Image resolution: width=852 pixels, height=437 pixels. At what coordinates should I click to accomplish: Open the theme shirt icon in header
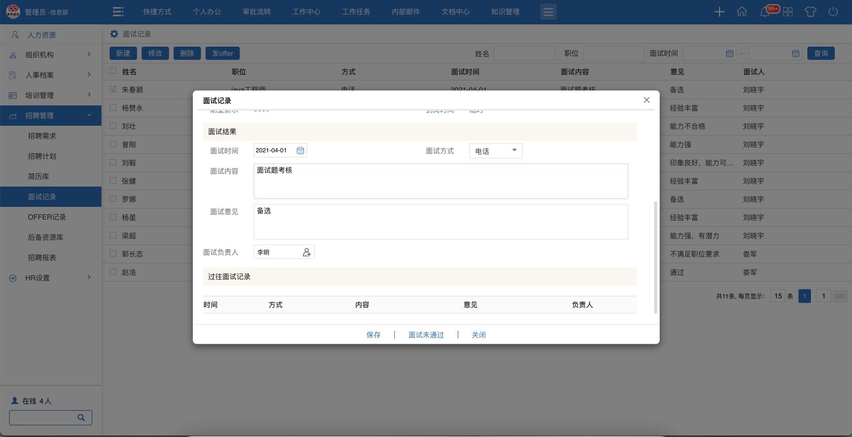tap(810, 12)
